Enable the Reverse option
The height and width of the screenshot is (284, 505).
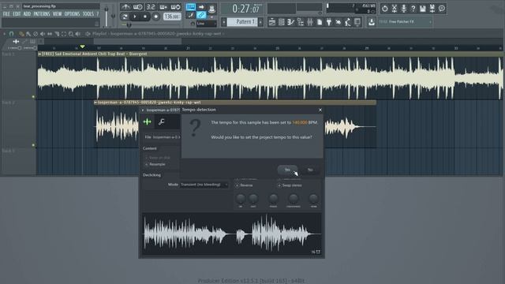click(244, 185)
